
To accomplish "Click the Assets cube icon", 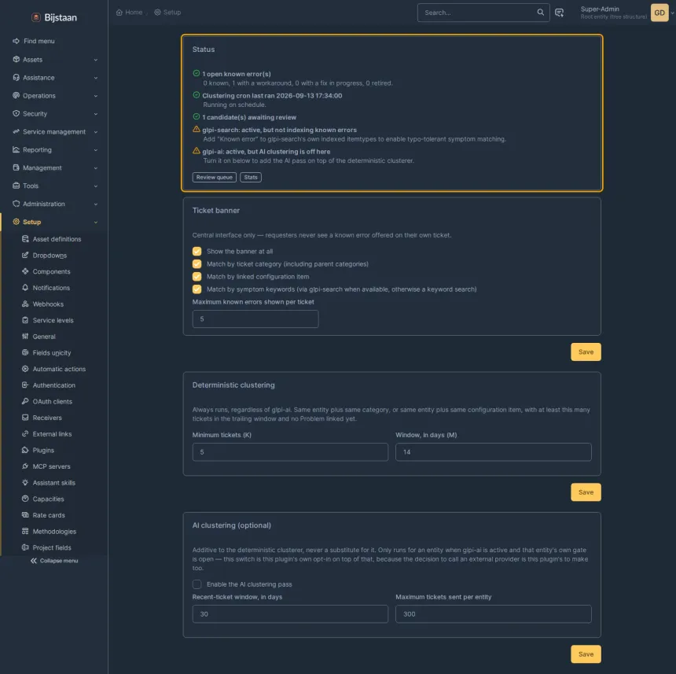I will click(x=16, y=59).
